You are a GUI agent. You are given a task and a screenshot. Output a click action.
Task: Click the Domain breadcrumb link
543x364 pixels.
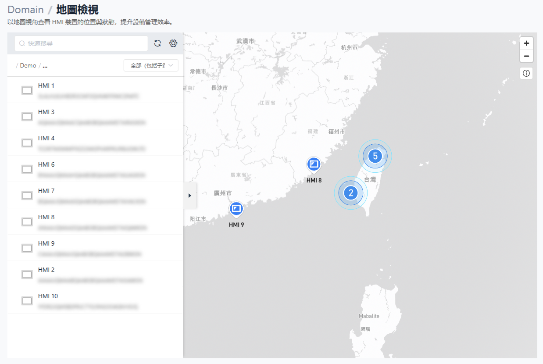(x=25, y=10)
